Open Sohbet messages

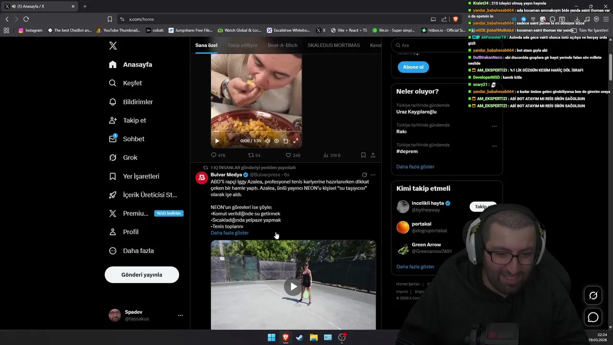pos(127,139)
